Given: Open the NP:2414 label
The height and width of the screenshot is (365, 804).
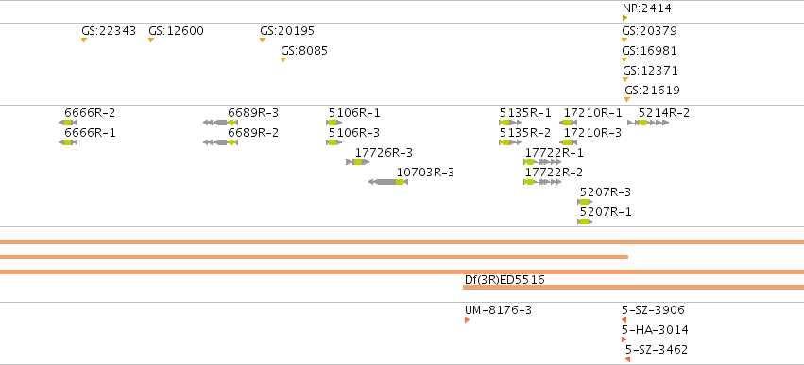Looking at the screenshot, I should [x=646, y=8].
